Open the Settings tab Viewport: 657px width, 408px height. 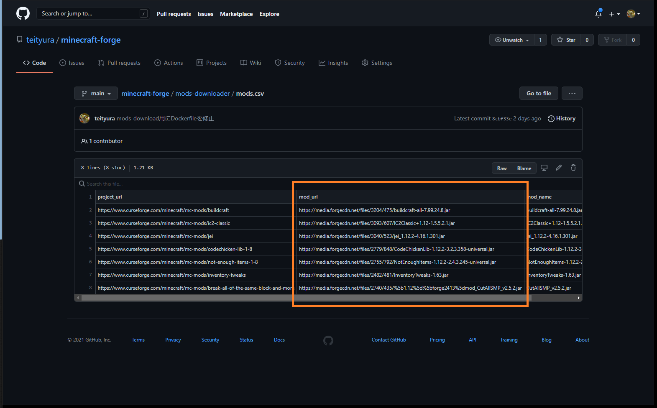(x=377, y=63)
